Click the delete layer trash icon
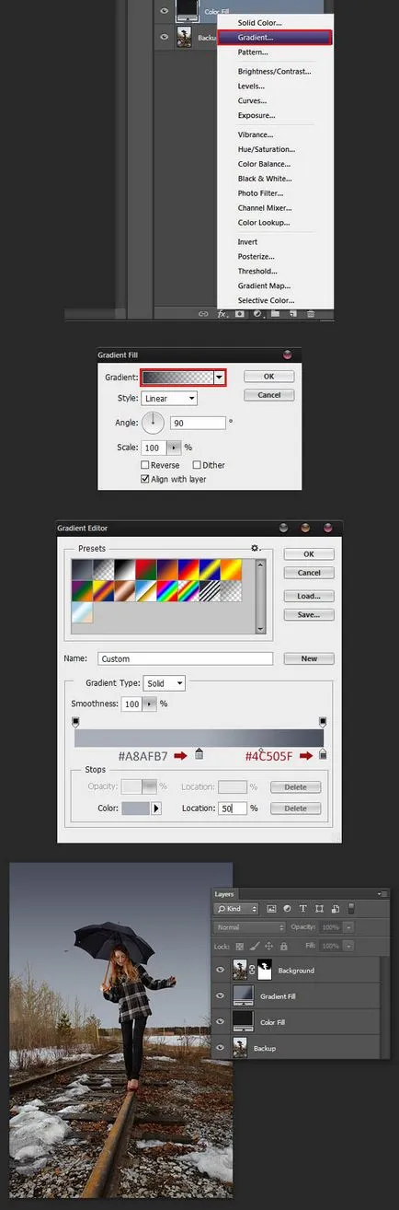Viewport: 399px width, 1210px height. (310, 313)
